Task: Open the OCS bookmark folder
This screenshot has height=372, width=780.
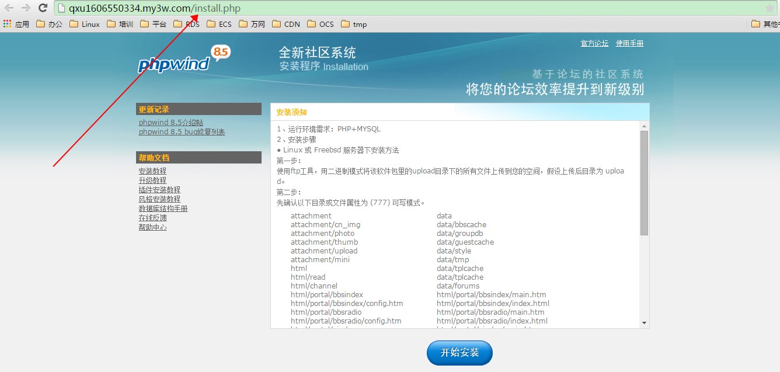Action: coord(321,24)
